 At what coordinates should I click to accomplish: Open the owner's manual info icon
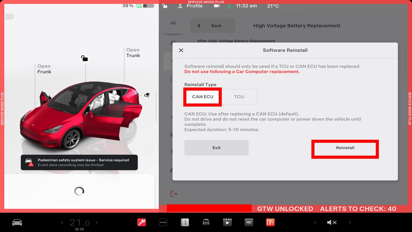pyautogui.click(x=184, y=222)
